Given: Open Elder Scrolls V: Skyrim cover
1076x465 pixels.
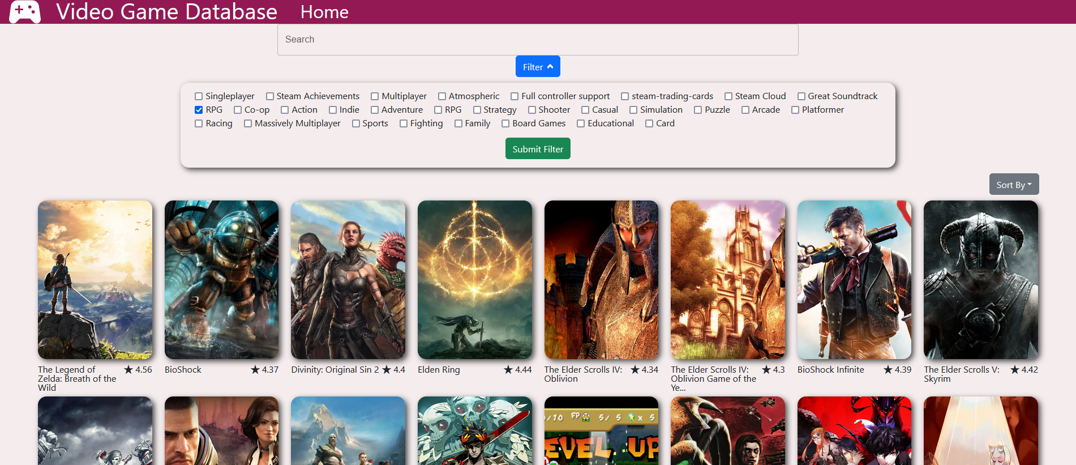Looking at the screenshot, I should click(981, 280).
